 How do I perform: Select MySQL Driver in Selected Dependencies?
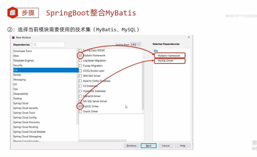(166, 61)
